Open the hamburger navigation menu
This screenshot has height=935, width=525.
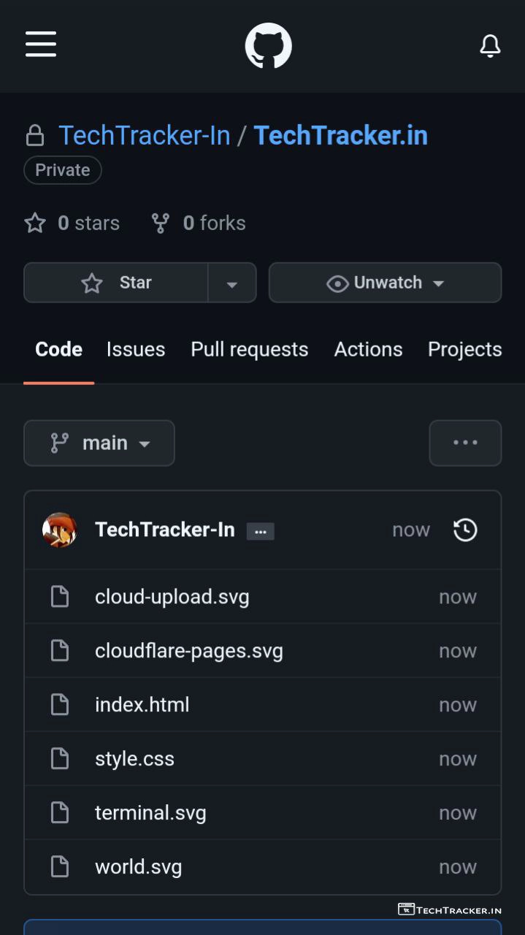41,45
